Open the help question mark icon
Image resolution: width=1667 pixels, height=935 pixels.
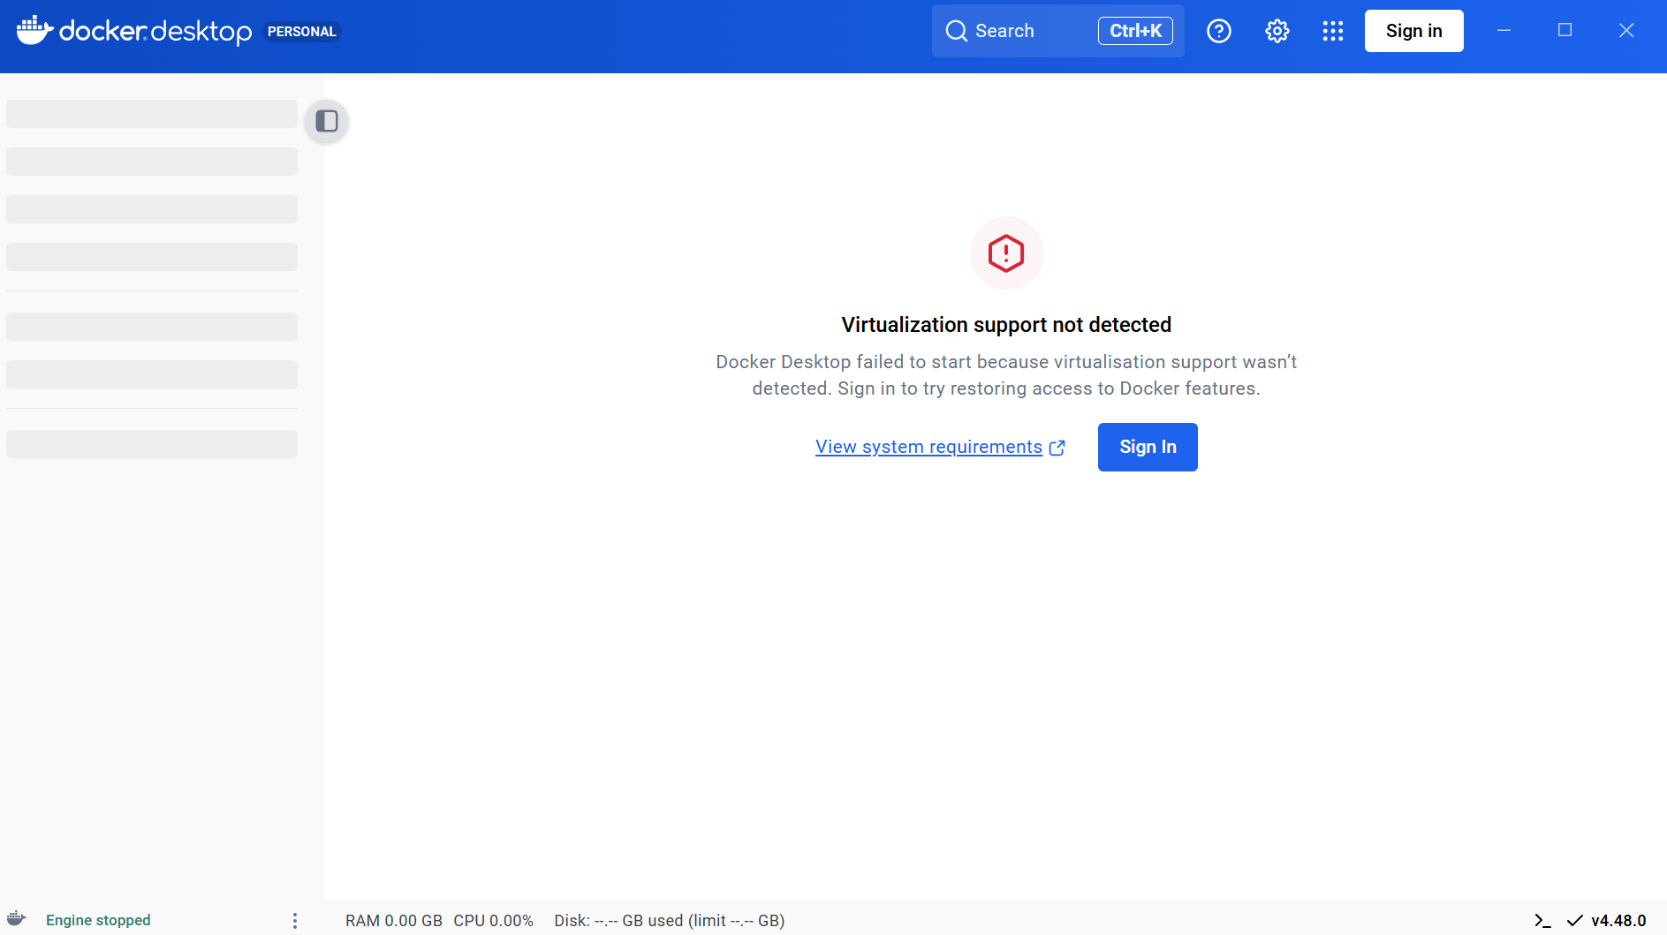pyautogui.click(x=1219, y=31)
